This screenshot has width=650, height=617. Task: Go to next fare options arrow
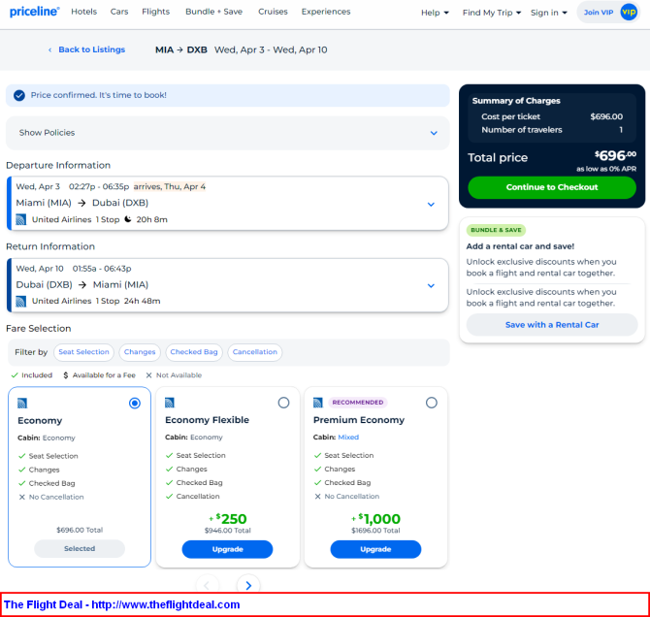248,585
